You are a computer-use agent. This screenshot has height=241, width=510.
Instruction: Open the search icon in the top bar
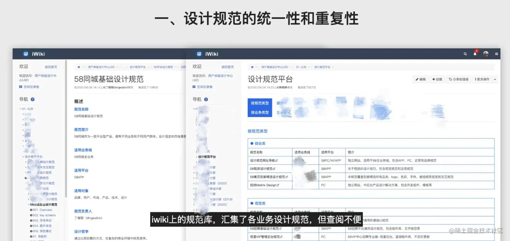click(x=465, y=54)
